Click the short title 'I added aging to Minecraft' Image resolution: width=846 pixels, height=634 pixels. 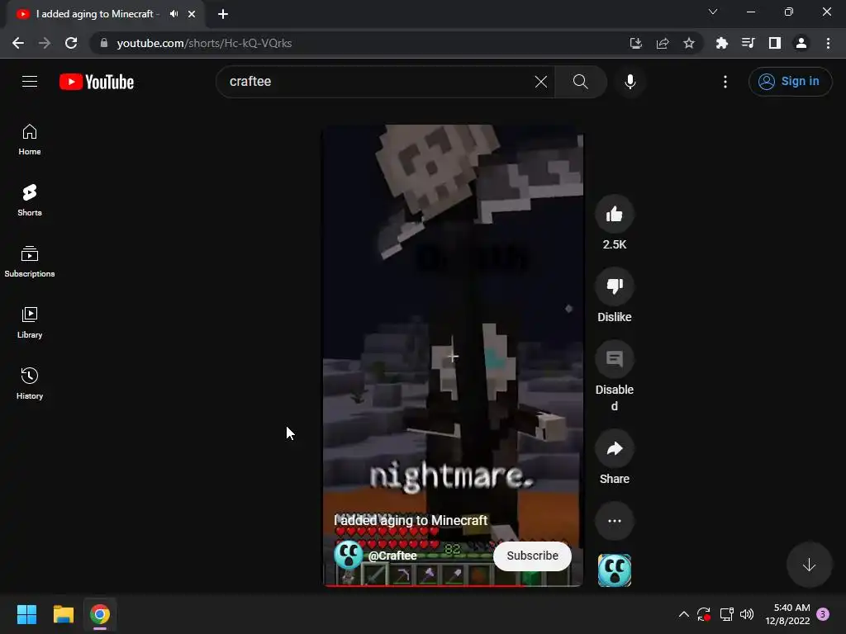(411, 520)
